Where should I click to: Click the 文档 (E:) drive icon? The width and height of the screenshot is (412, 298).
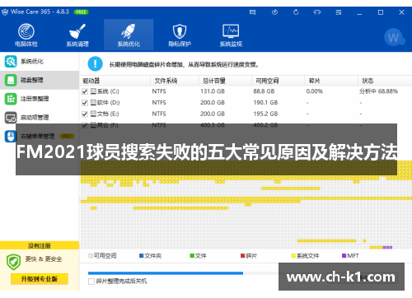[x=94, y=114]
